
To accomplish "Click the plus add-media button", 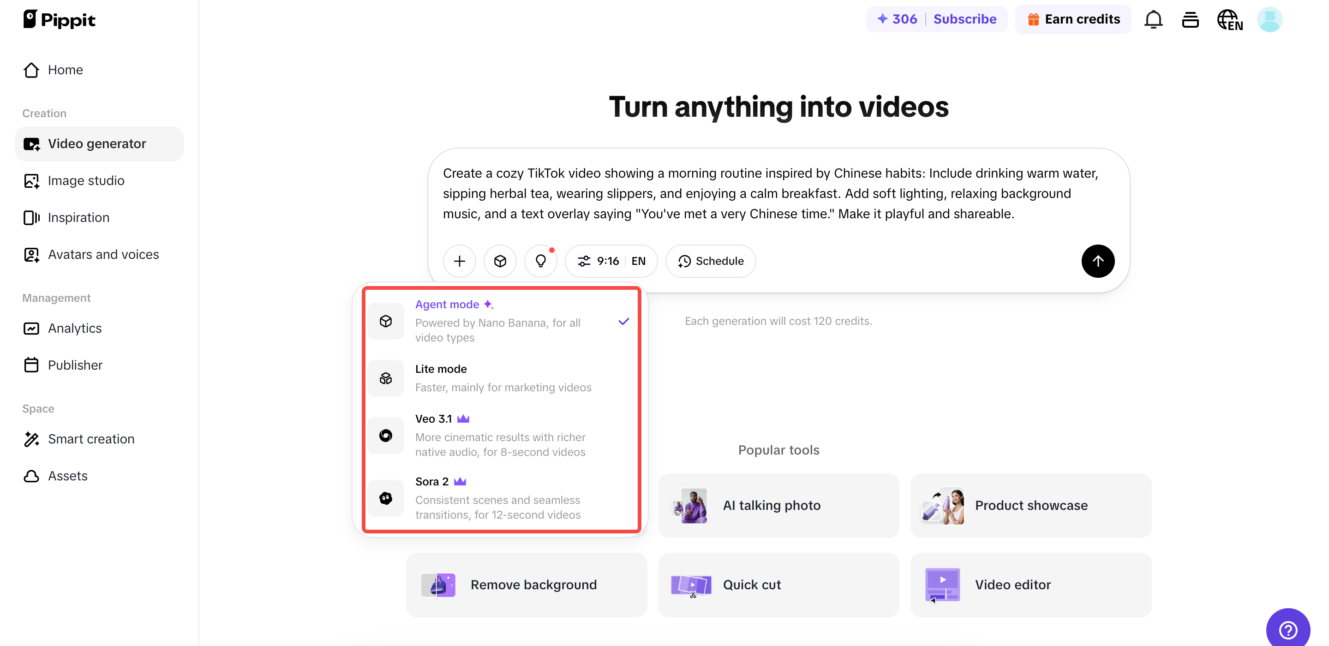I will [459, 261].
